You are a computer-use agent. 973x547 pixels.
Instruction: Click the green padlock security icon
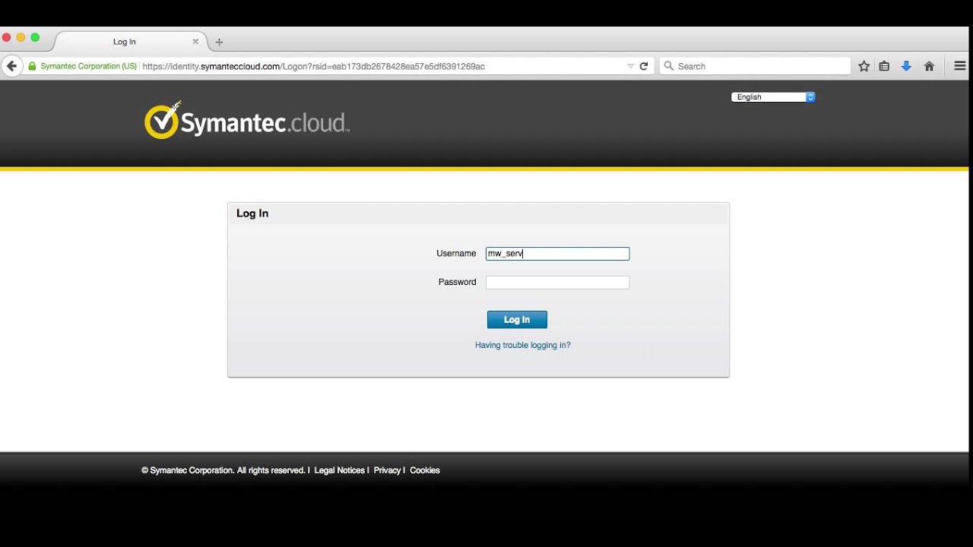[x=32, y=66]
